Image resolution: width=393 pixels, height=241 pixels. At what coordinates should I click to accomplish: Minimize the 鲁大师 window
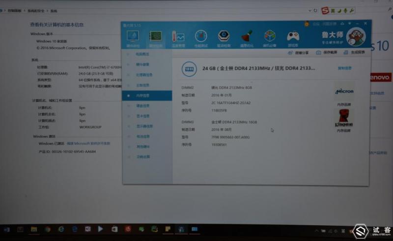[358, 23]
